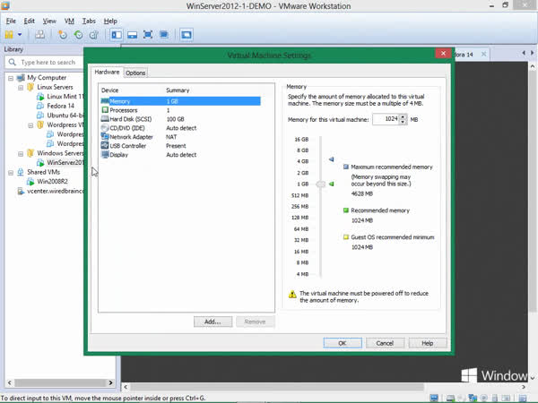Click the console view toolbar icon
Image resolution: width=538 pixels, height=403 pixels.
[x=187, y=35]
